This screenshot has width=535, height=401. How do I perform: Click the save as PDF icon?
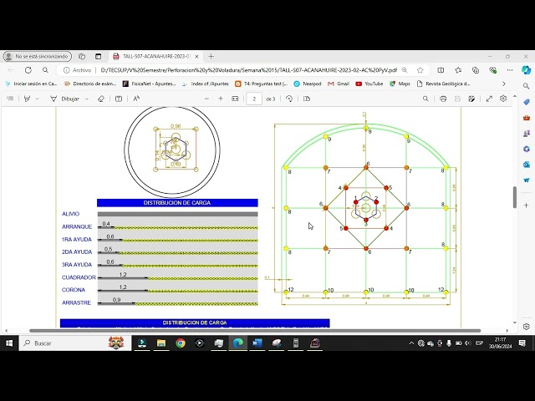point(471,99)
